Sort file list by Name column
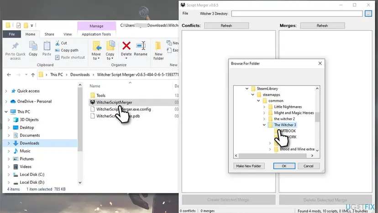The width and height of the screenshot is (378, 213). pyautogui.click(x=95, y=86)
